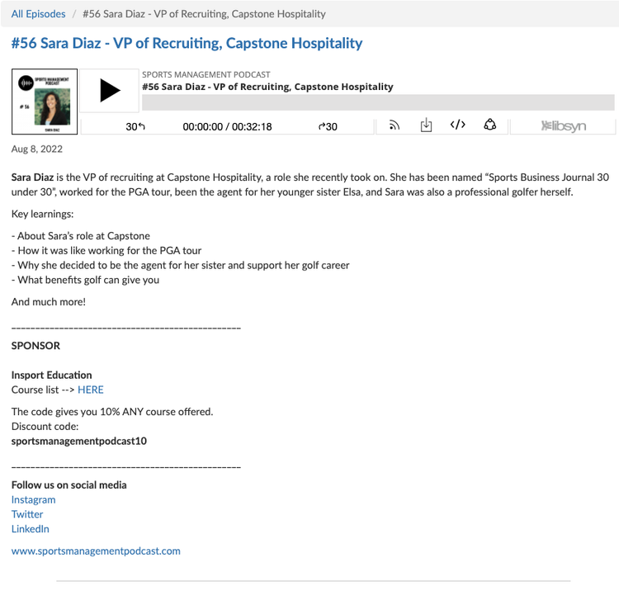Visit the podcast's Instagram page

[x=34, y=500]
